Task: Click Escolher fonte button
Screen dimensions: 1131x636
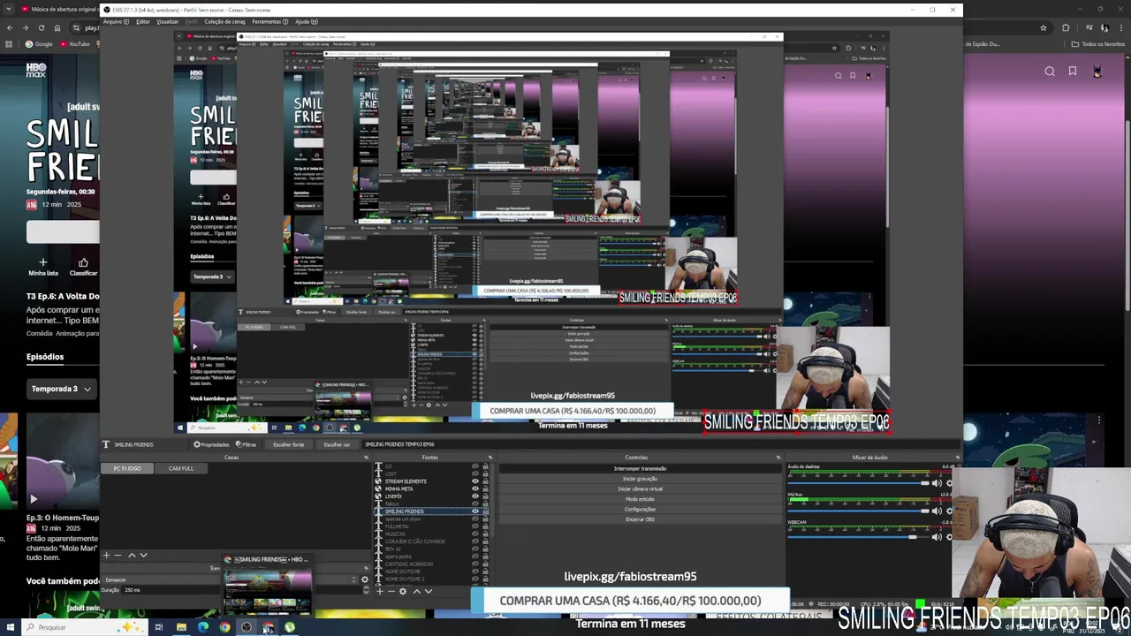Action: click(288, 444)
